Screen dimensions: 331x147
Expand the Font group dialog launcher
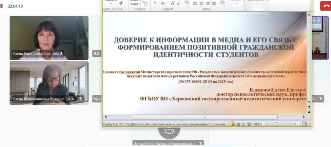pos(188,9)
